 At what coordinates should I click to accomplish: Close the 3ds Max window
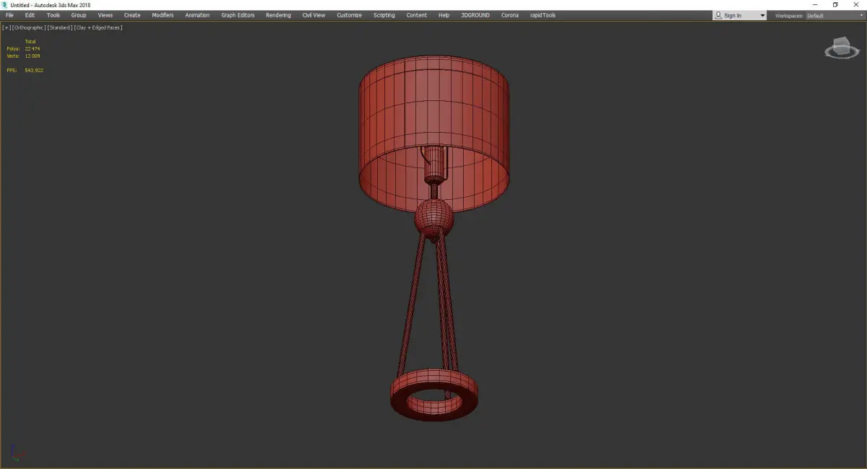856,5
